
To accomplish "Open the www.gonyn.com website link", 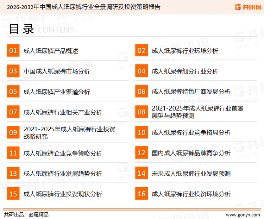I will tap(243, 214).
